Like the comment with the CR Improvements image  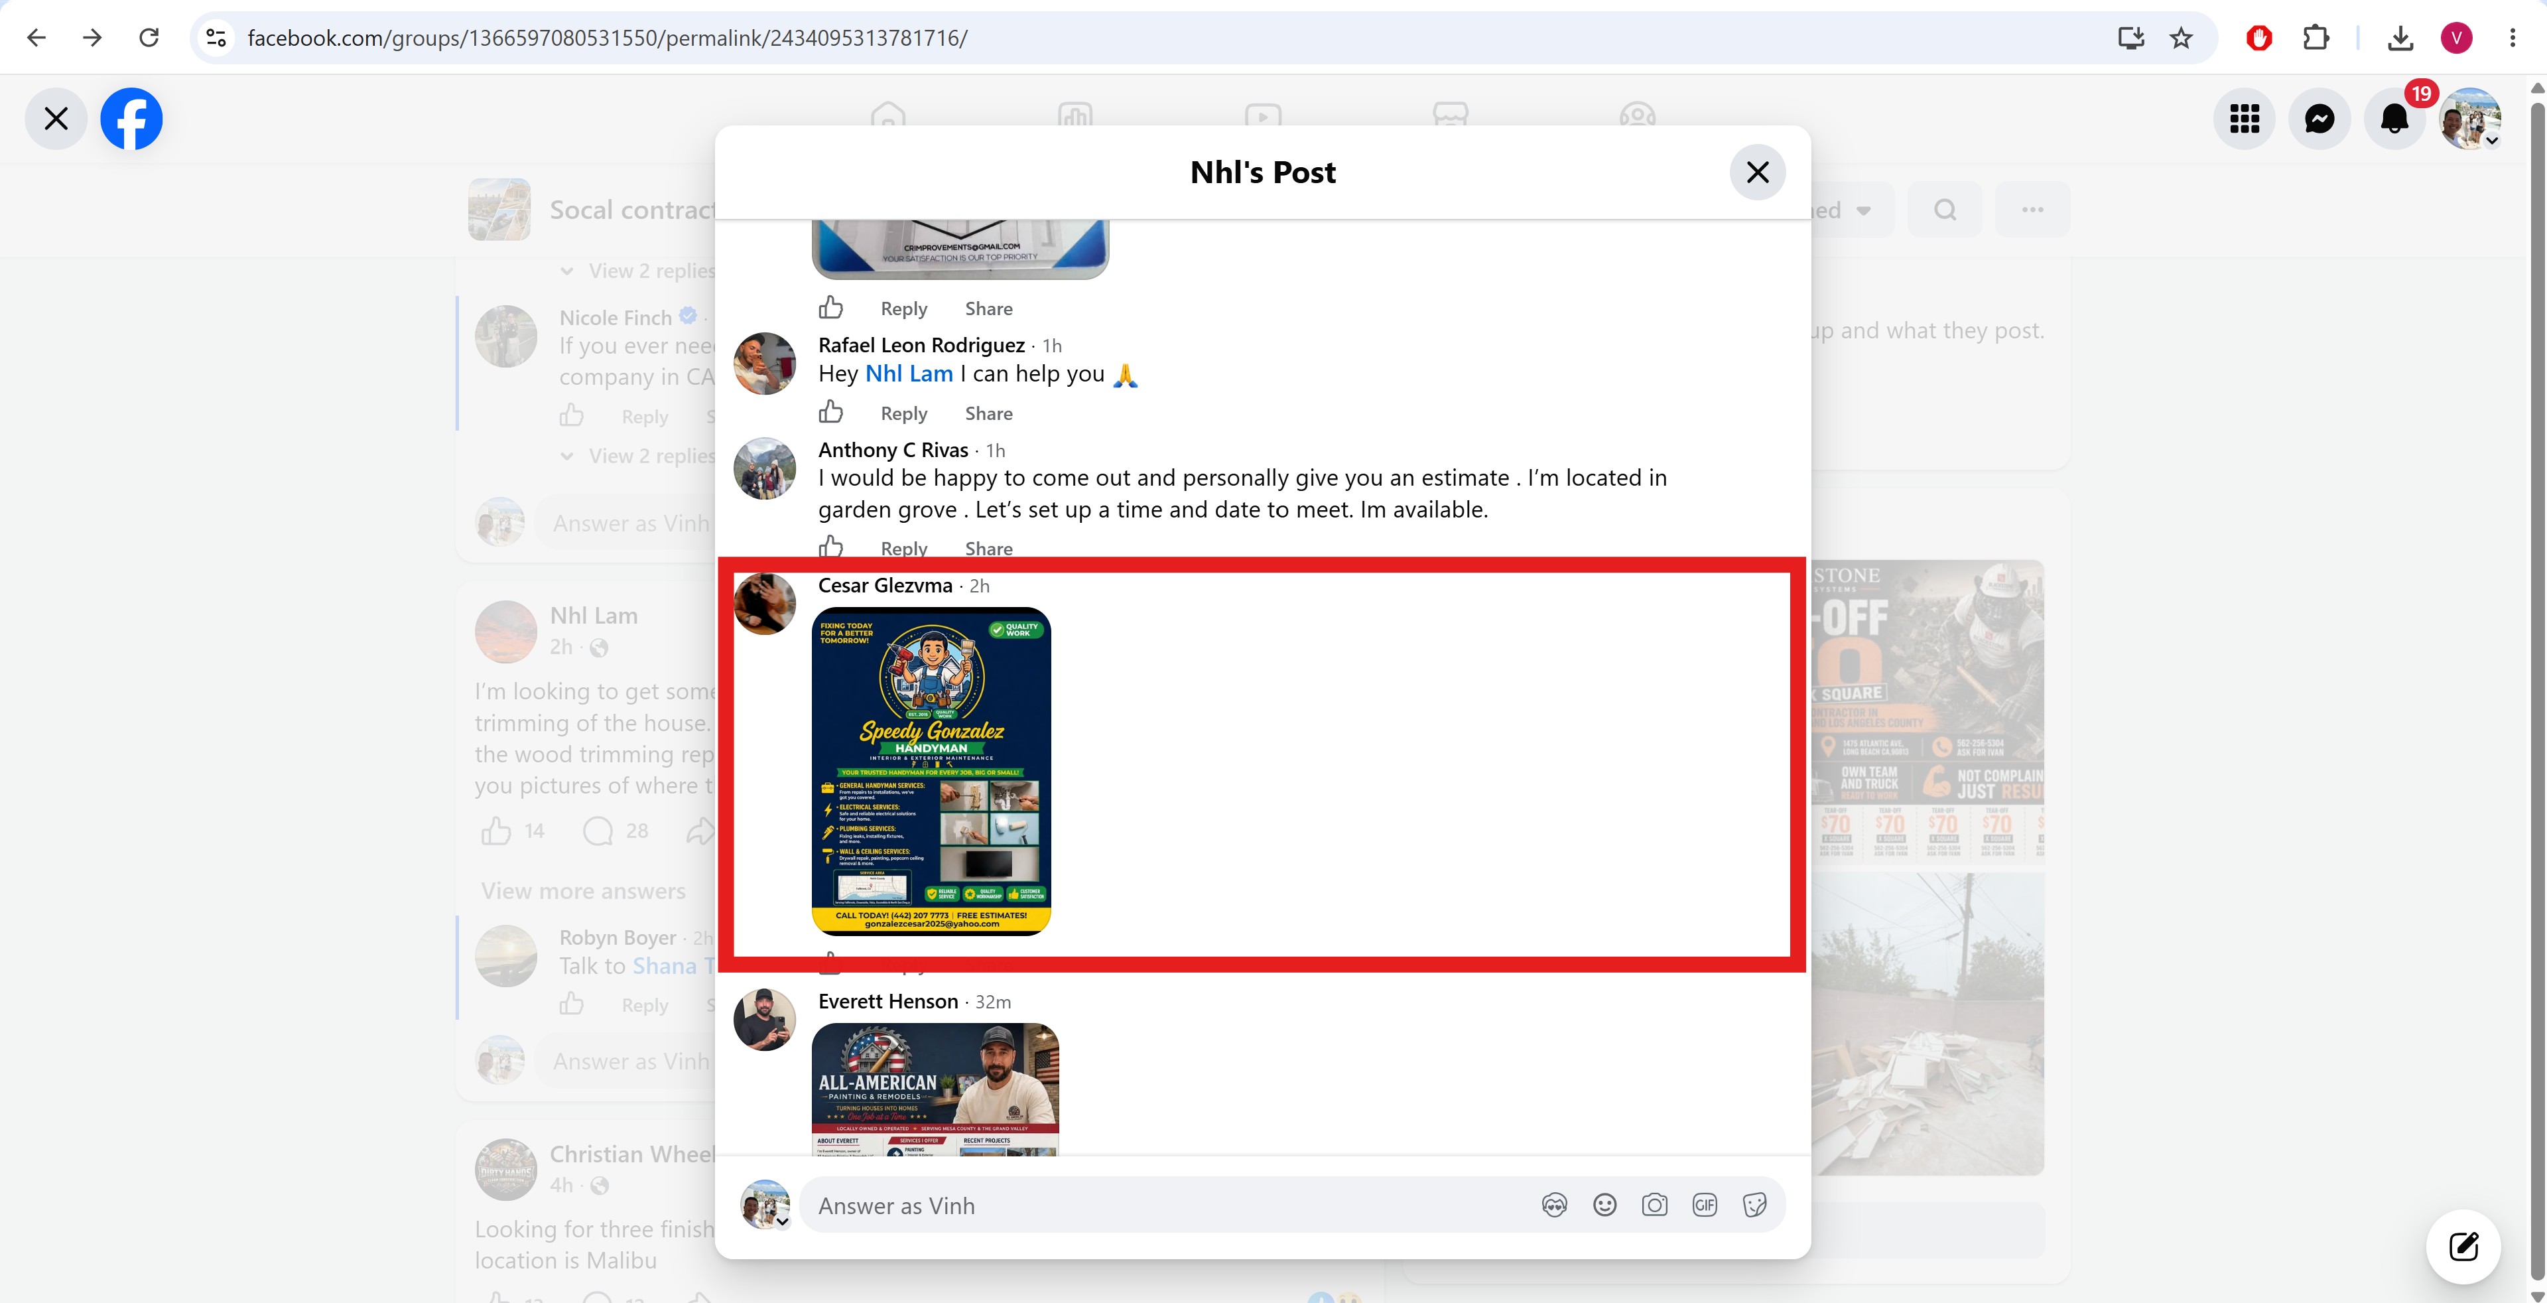pos(830,307)
